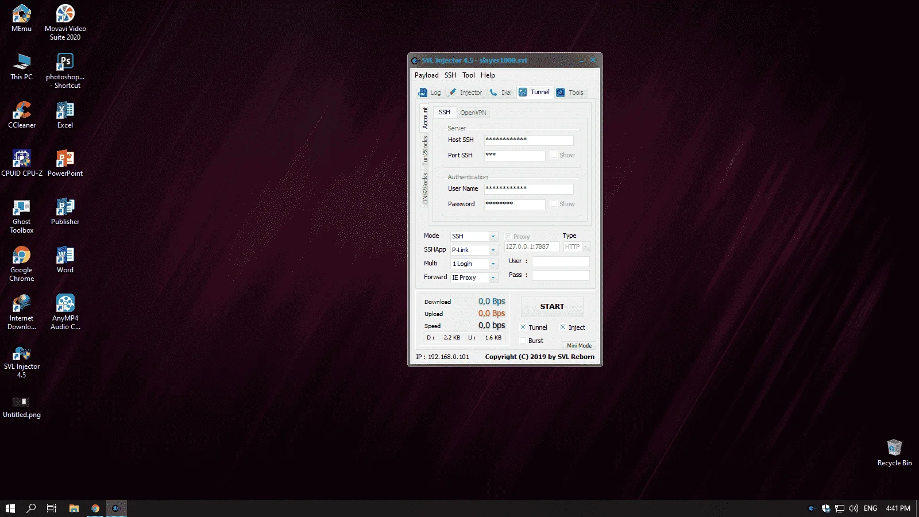Click the Chrome taskbar icon
The width and height of the screenshot is (919, 517).
(95, 508)
